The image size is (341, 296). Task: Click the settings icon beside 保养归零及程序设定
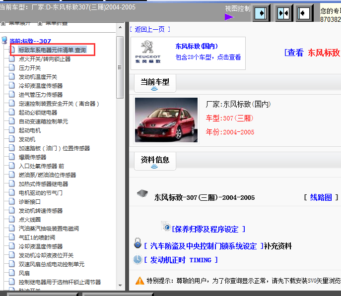coord(166,226)
